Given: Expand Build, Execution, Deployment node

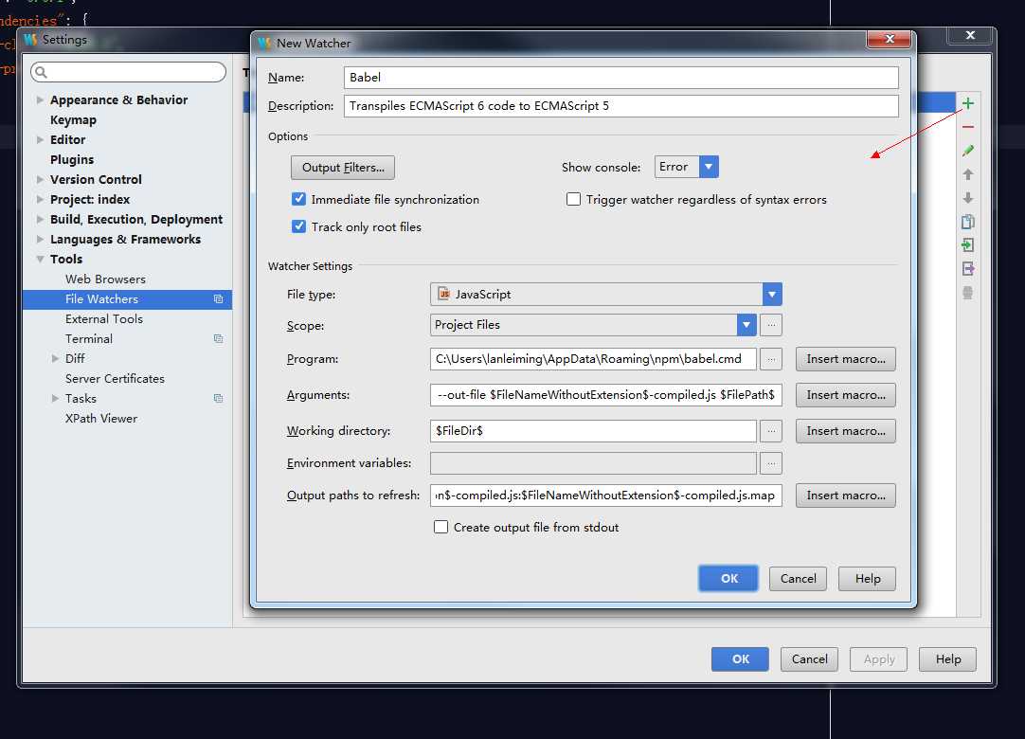Looking at the screenshot, I should click(x=40, y=219).
